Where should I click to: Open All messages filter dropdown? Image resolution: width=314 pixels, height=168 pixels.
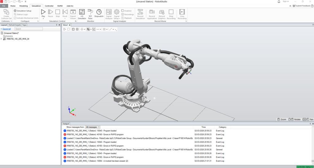point(93,127)
